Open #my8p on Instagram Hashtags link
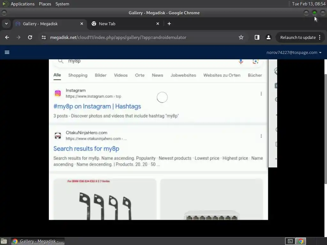 point(97,107)
